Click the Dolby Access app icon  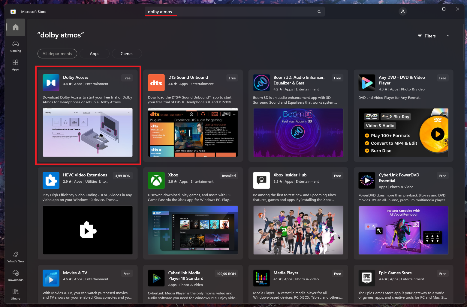coord(51,83)
